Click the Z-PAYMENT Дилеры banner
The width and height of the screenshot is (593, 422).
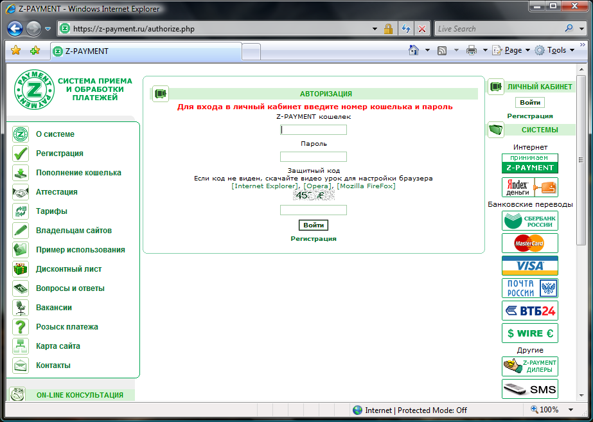click(x=530, y=366)
